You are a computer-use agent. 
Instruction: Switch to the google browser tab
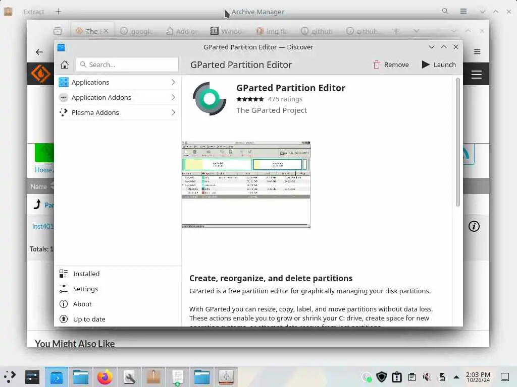pos(136,31)
